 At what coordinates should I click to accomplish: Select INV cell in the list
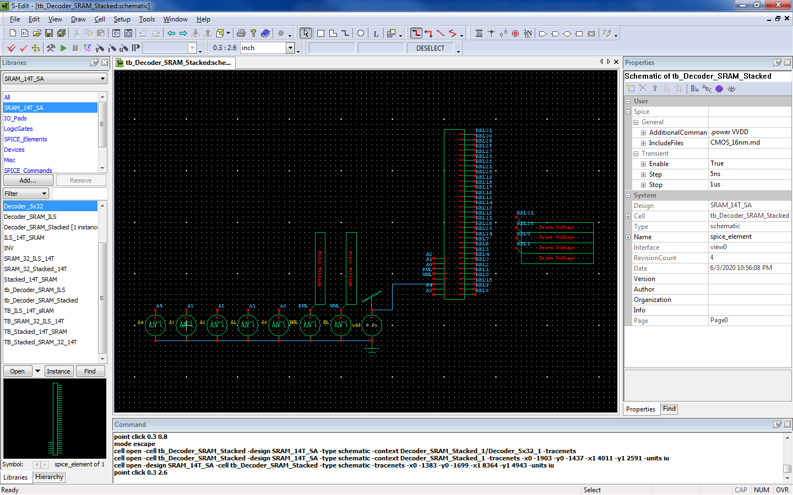9,248
